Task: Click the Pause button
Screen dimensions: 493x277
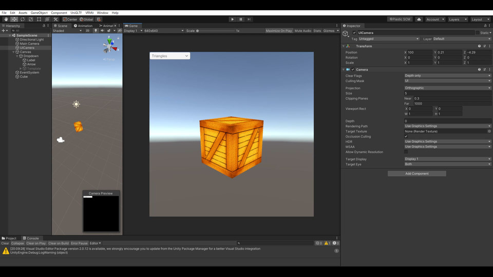Action: point(241,19)
